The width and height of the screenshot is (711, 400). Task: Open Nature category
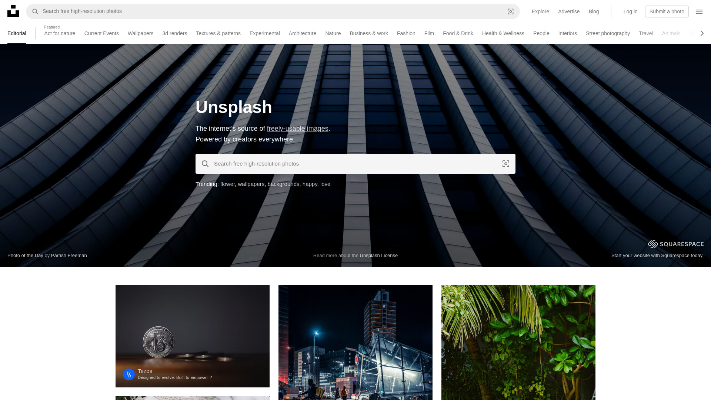tap(333, 33)
